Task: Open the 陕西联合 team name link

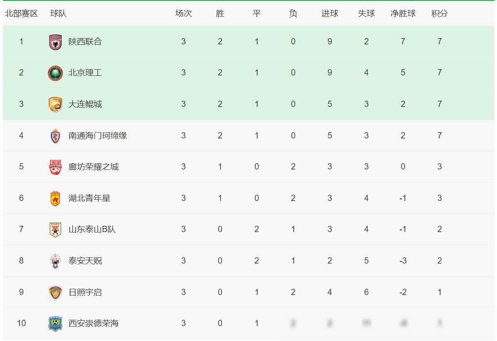Action: tap(85, 41)
